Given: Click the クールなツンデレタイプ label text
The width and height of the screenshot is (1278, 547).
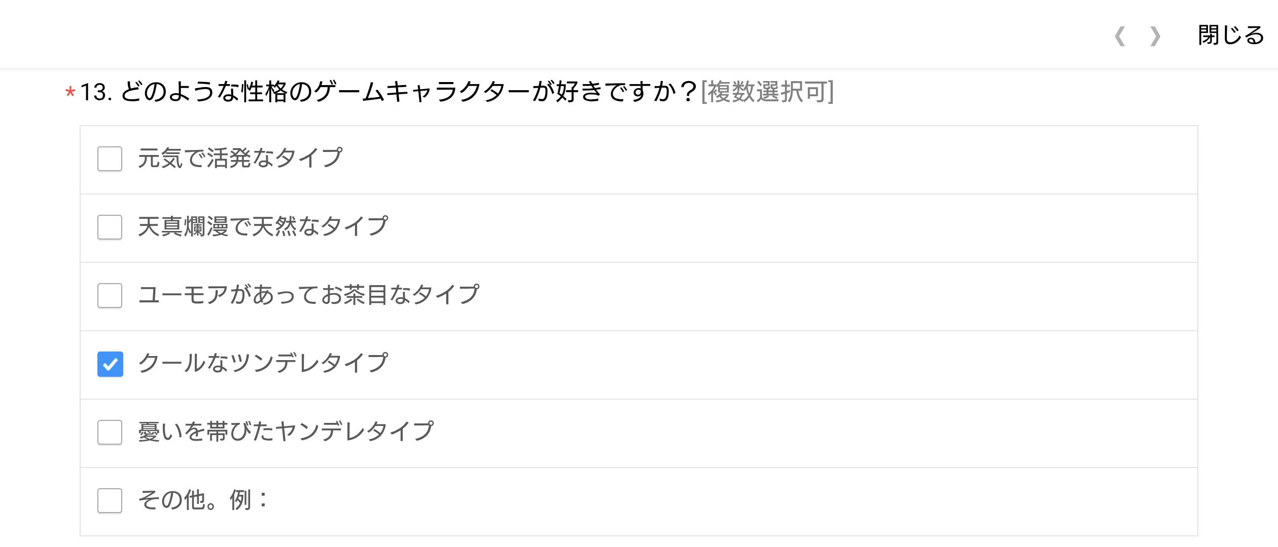Looking at the screenshot, I should [x=263, y=363].
